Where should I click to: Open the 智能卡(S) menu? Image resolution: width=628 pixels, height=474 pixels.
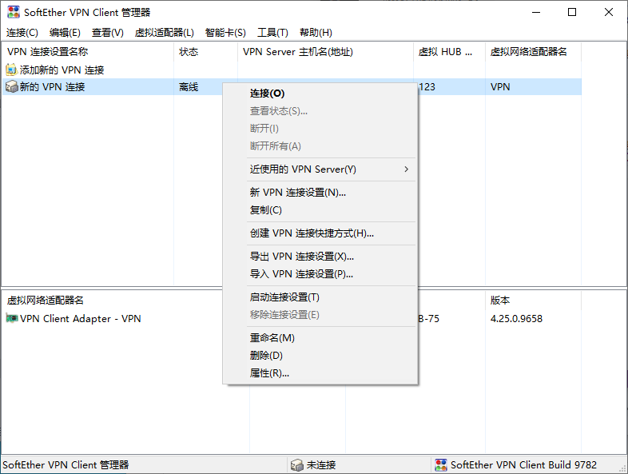pyautogui.click(x=225, y=33)
